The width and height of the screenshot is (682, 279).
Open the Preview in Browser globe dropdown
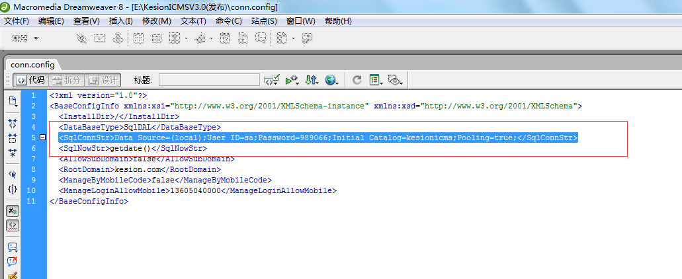pos(332,80)
